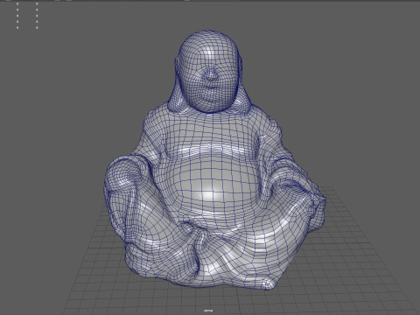Click the persp camera label below viewport
This screenshot has height=315, width=420.
click(x=208, y=311)
